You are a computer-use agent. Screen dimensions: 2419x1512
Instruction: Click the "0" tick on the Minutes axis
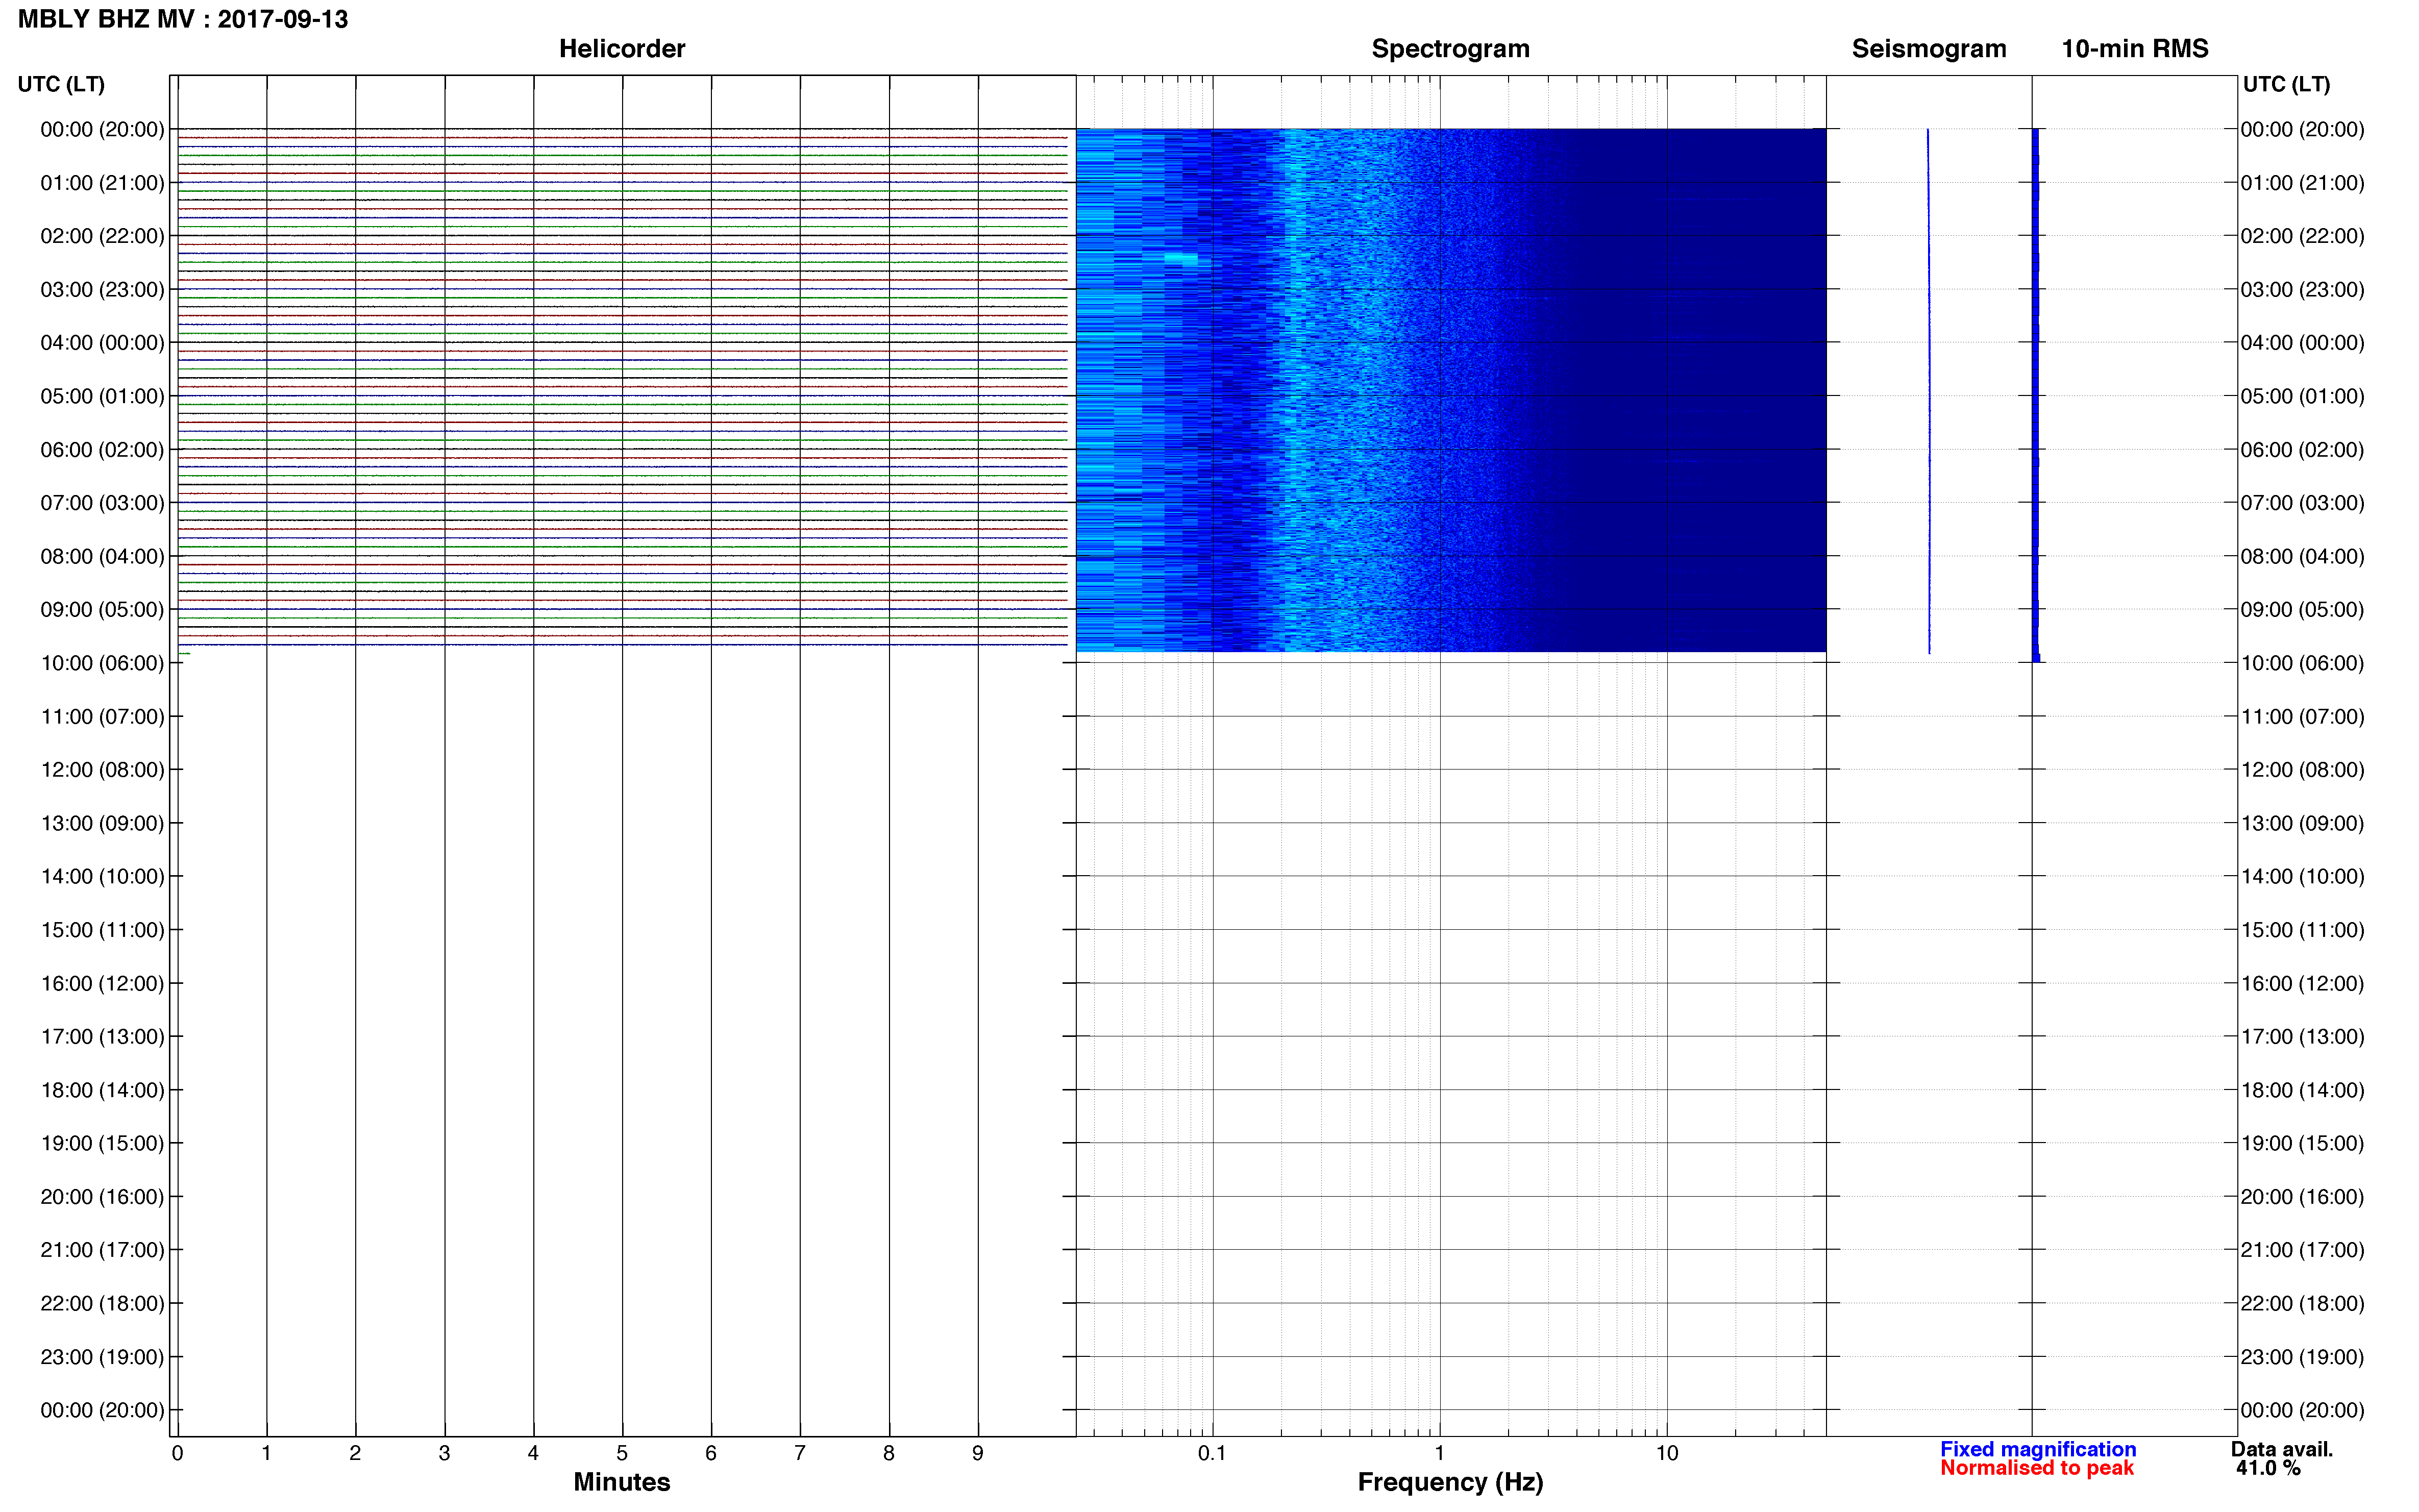177,1453
